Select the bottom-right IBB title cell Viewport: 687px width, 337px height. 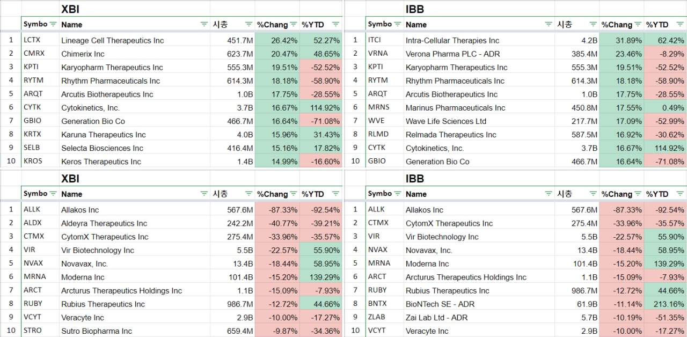479,179
